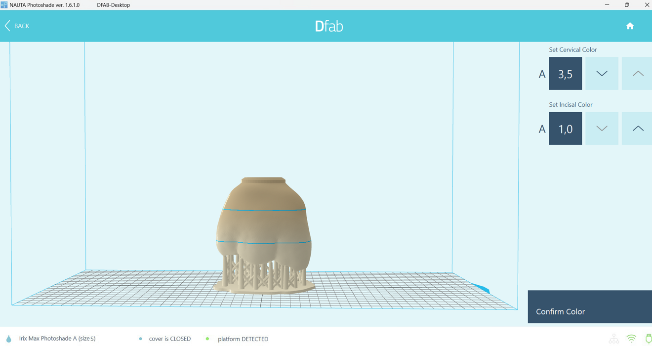The height and width of the screenshot is (349, 652).
Task: Click the Dfab logo in header
Action: click(x=329, y=26)
